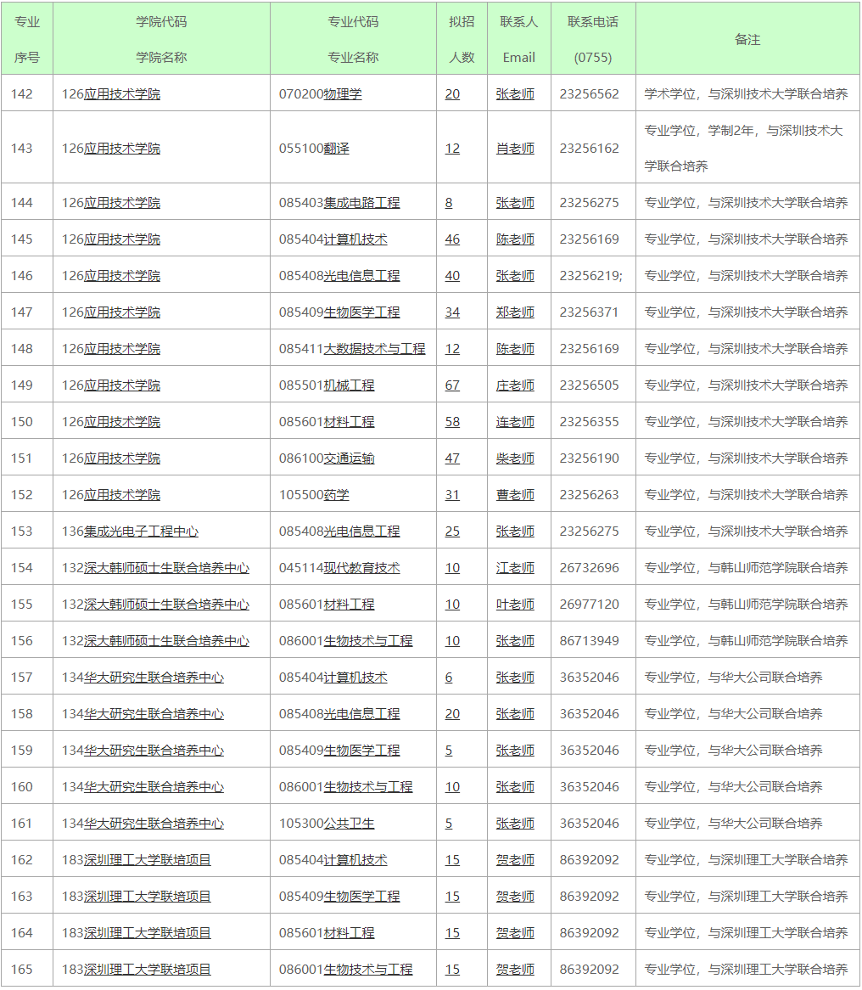
Task: Select phone number 23256162
Action: tap(590, 149)
